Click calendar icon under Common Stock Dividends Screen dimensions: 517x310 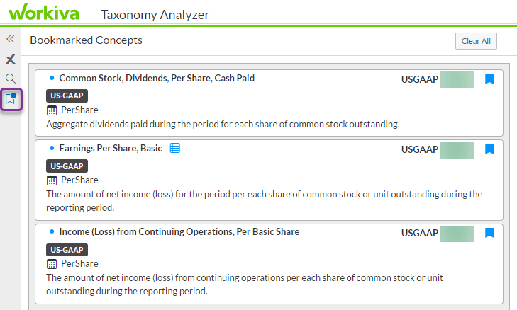click(52, 110)
